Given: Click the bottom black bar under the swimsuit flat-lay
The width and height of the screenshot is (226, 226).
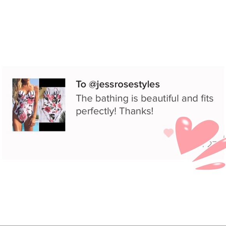Looking at the screenshot, I should [x=52, y=127].
